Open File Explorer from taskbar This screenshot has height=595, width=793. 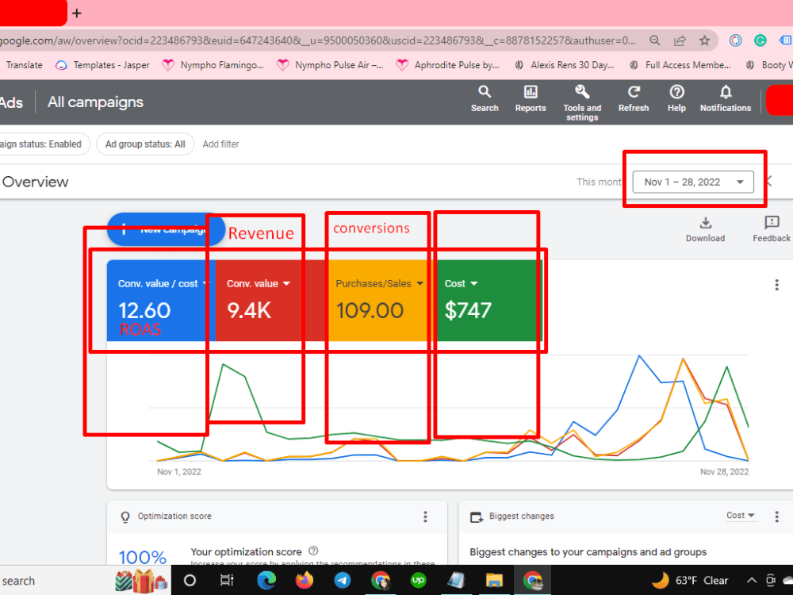point(494,581)
